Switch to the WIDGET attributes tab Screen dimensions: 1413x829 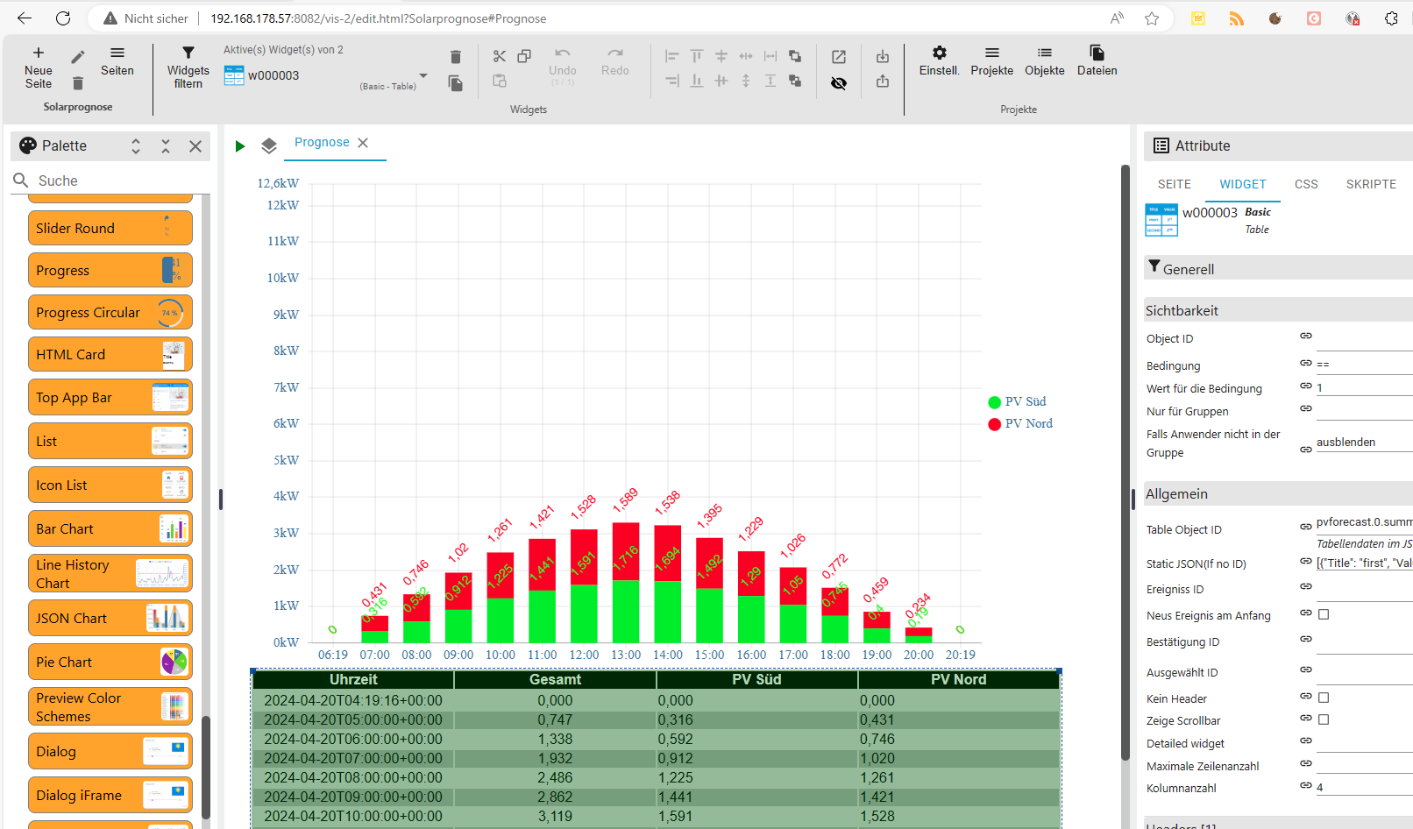pos(1243,184)
